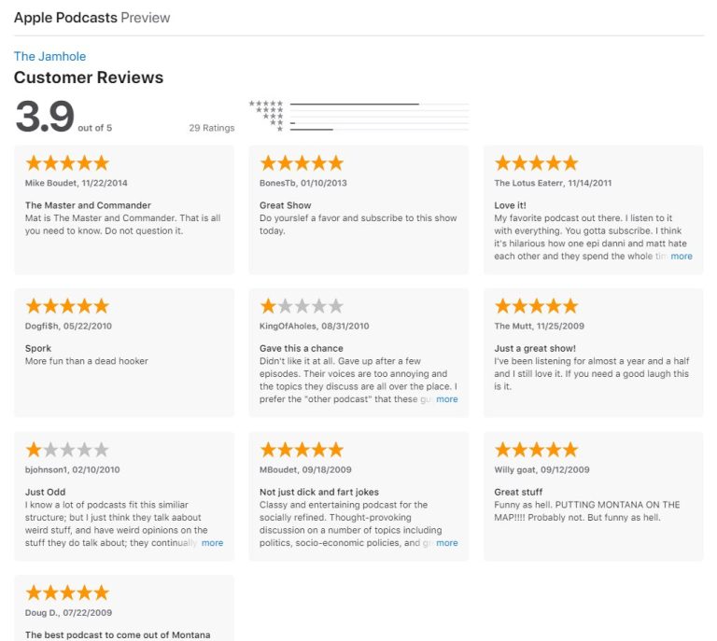Click Doug D. five-star rating
The height and width of the screenshot is (641, 717).
pos(67,592)
